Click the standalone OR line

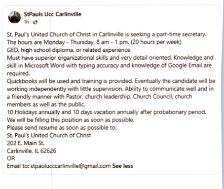pos(11,158)
